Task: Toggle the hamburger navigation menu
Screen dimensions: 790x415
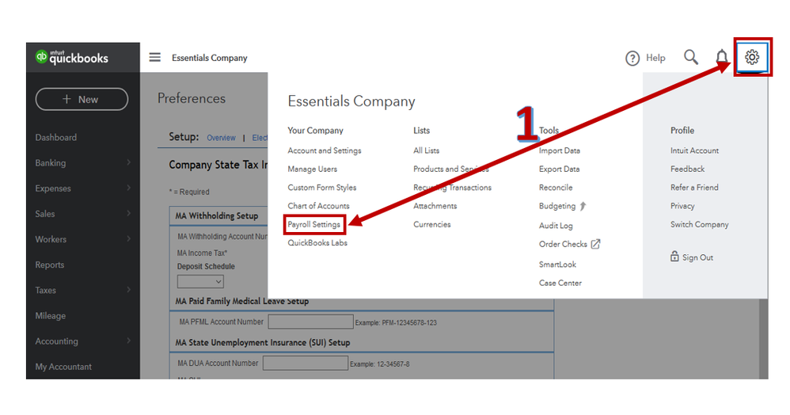Action: (154, 57)
